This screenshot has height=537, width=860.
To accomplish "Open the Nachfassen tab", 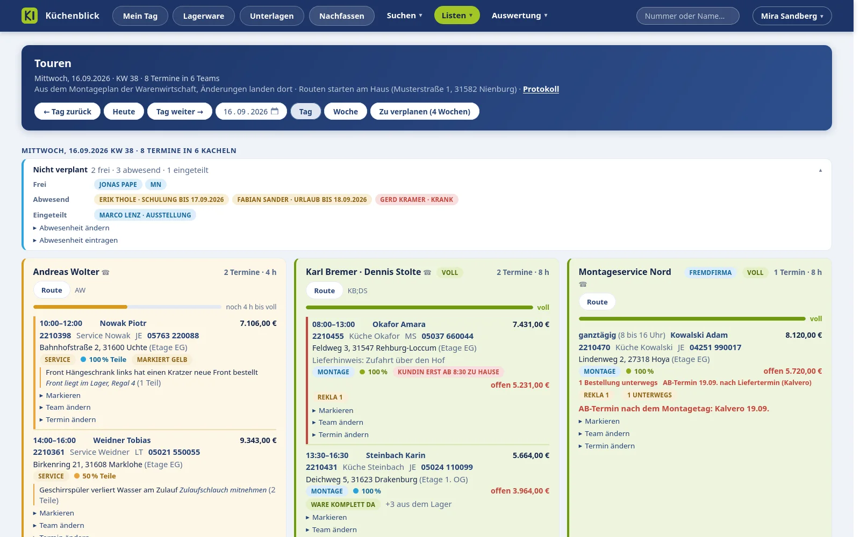I will [x=342, y=16].
